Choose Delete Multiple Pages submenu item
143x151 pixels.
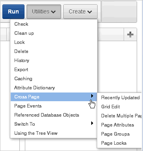coord(120,116)
